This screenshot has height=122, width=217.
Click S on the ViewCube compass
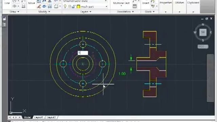pos(203,40)
